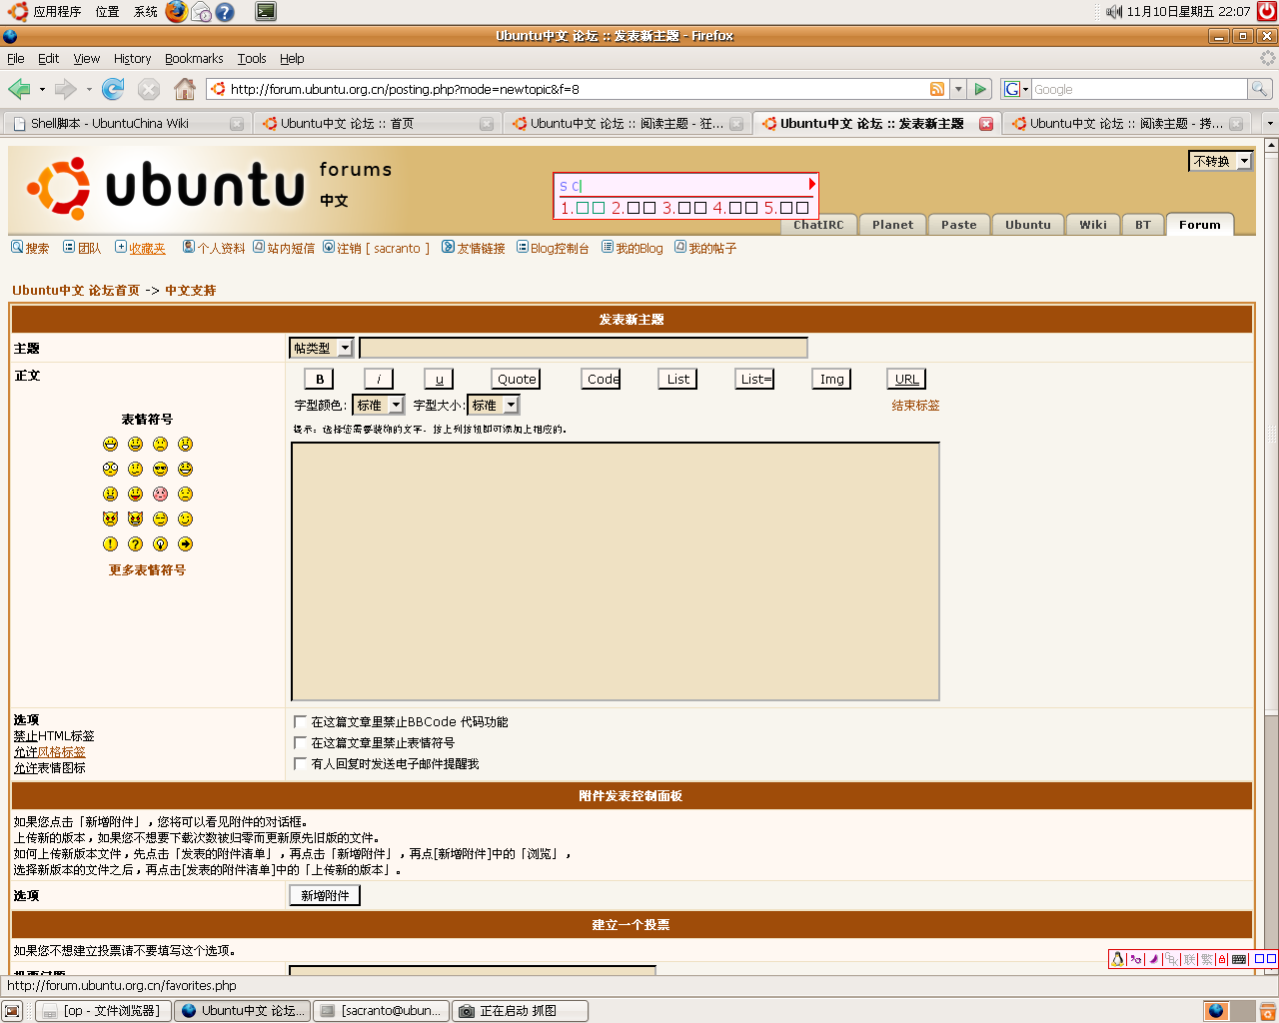Screen dimensions: 1279x1023
Task: Open the trash icon in bottom panel
Action: tap(1267, 1011)
